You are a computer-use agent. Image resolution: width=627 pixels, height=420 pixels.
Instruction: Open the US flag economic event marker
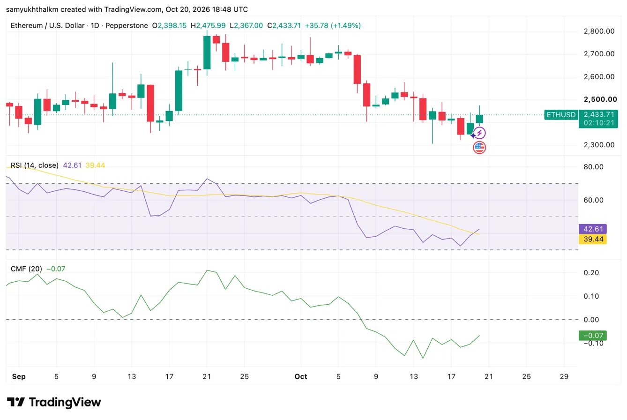[479, 148]
